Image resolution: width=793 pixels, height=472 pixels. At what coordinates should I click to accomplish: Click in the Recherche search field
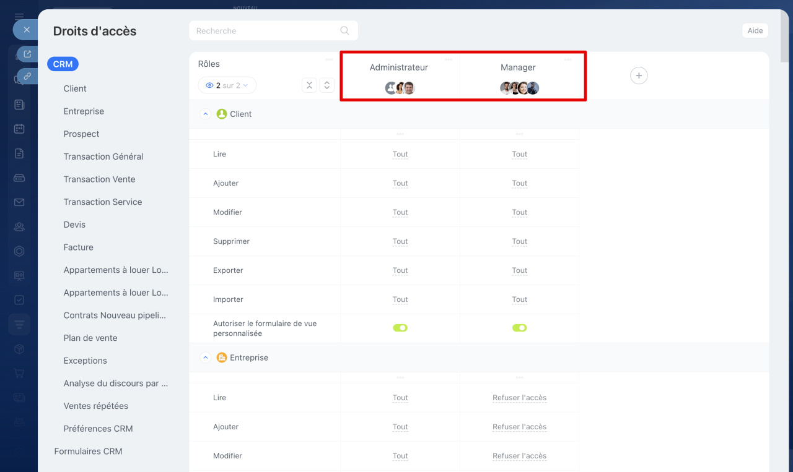click(x=266, y=31)
